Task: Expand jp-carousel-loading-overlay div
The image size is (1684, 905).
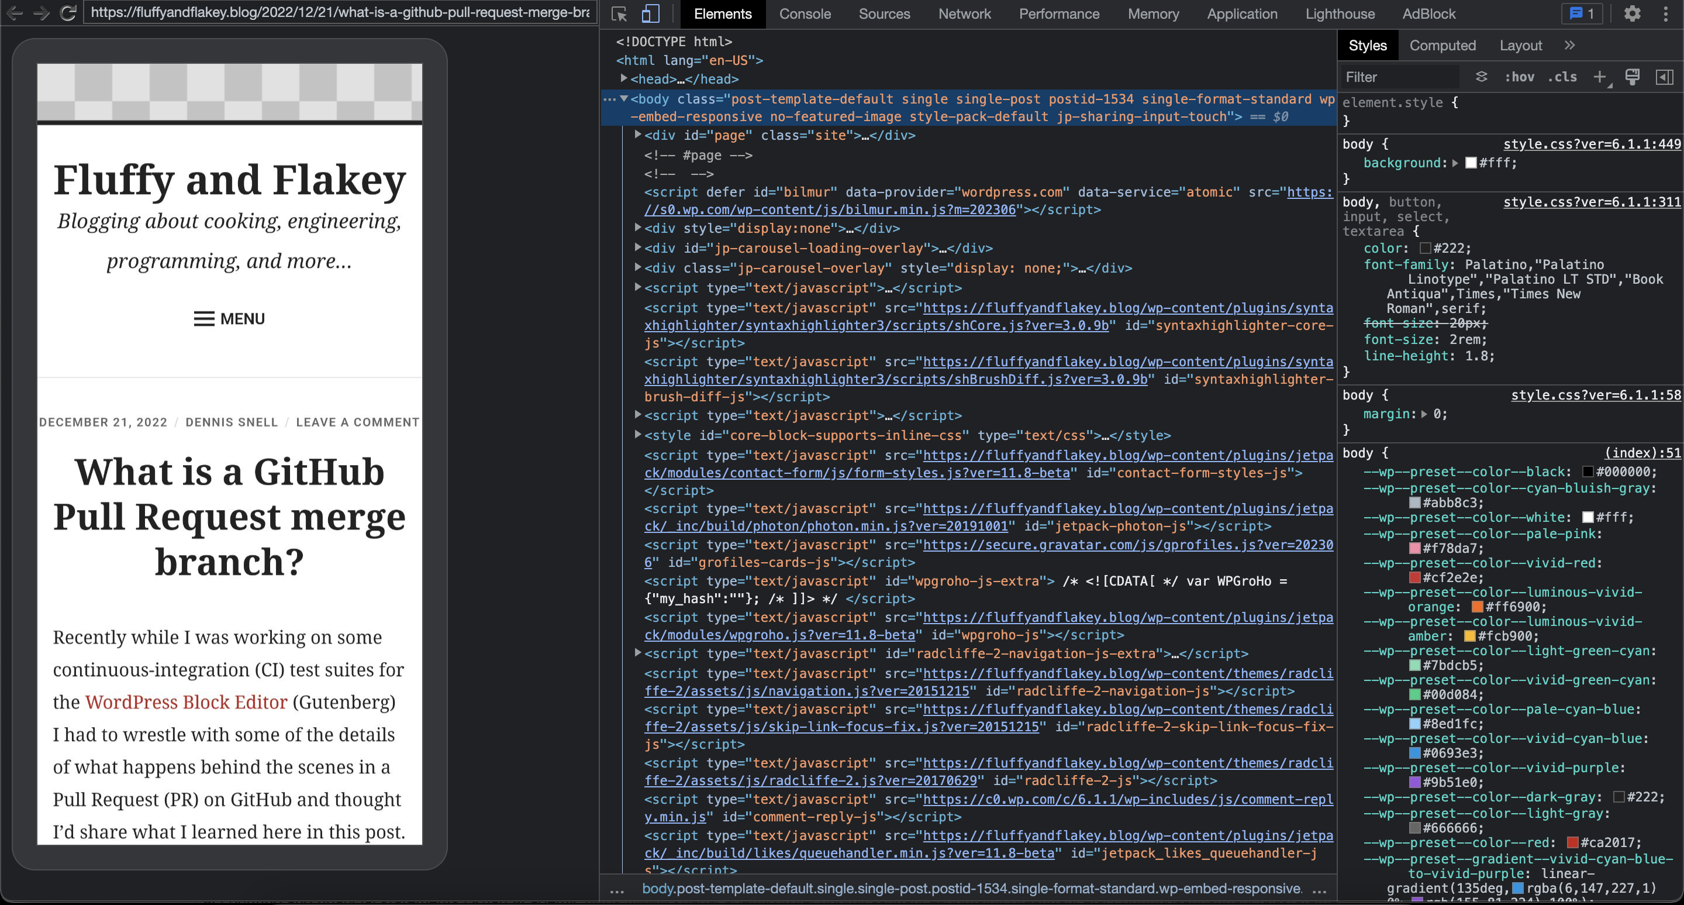Action: point(638,247)
